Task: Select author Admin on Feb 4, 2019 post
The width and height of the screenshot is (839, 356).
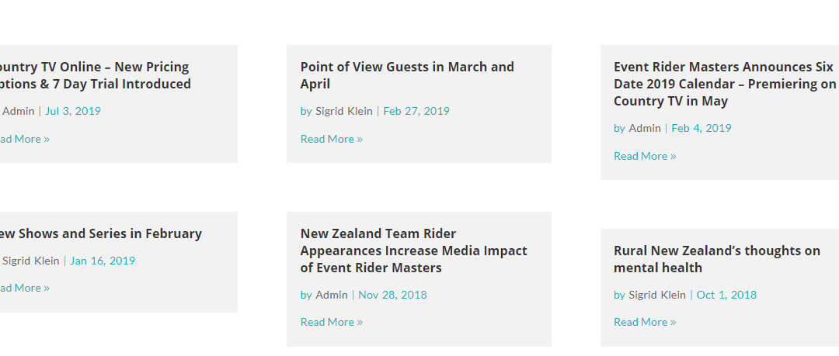Action: click(x=645, y=128)
